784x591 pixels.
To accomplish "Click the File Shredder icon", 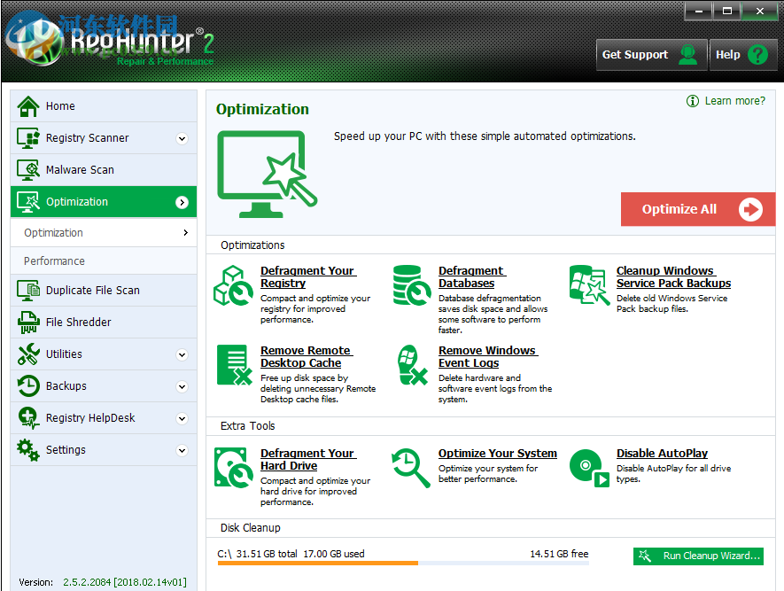I will (28, 323).
